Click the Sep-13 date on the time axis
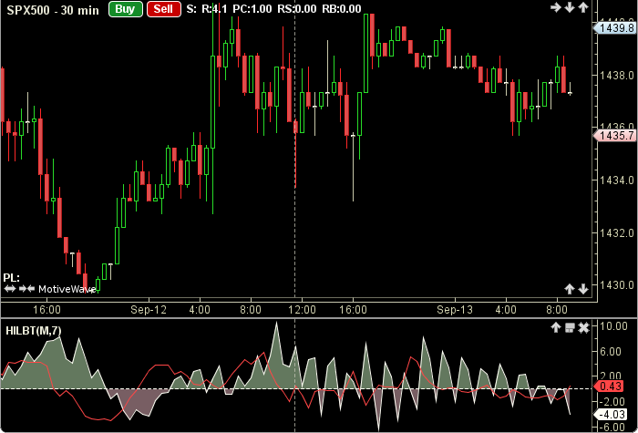The height and width of the screenshot is (433, 638). pyautogui.click(x=455, y=310)
